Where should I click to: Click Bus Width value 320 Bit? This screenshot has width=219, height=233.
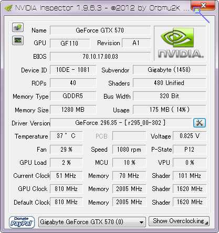(169, 96)
